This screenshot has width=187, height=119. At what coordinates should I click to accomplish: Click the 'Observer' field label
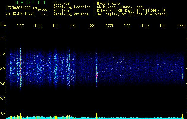point(62,3)
